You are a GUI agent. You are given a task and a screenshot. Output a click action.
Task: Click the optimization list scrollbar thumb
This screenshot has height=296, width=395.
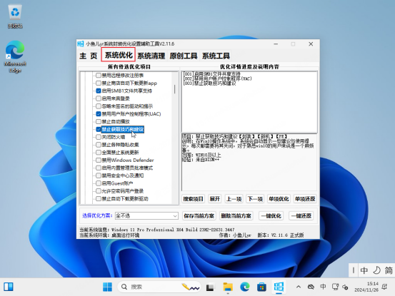point(174,89)
